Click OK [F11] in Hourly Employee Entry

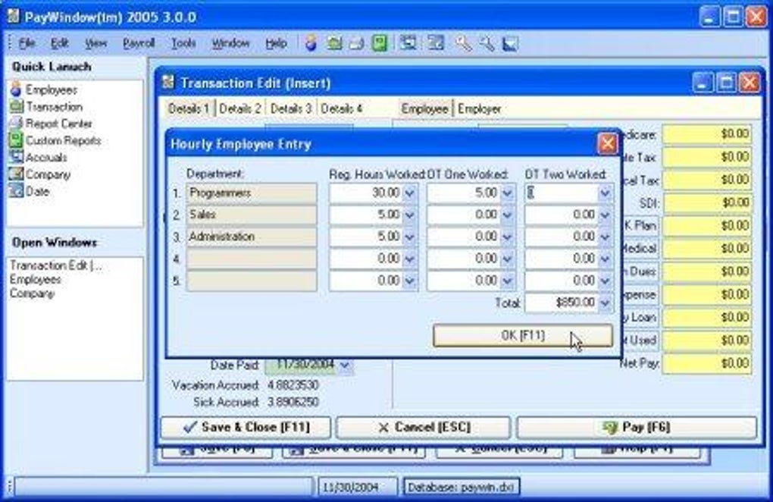pos(523,335)
